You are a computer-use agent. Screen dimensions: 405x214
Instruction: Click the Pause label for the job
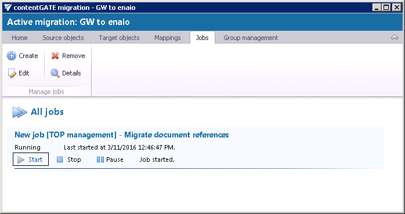[x=115, y=159]
